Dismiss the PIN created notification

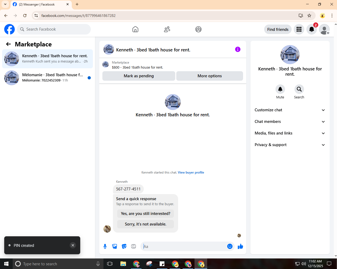[x=73, y=245]
